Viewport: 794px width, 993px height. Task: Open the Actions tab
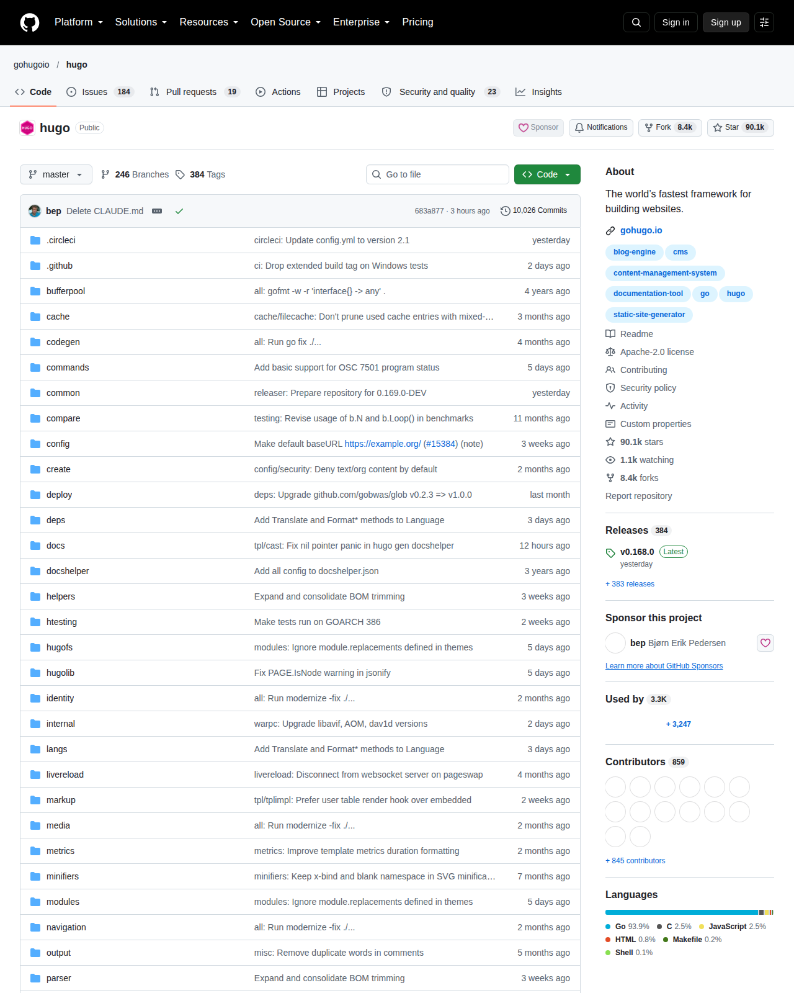[x=278, y=92]
